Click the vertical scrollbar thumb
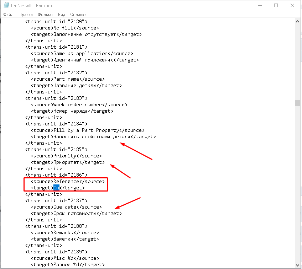The image size is (302, 269). pos(298,103)
